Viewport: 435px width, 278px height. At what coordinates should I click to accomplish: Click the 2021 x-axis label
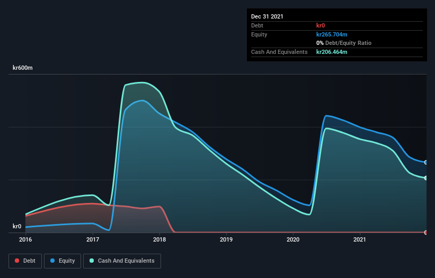(x=360, y=239)
